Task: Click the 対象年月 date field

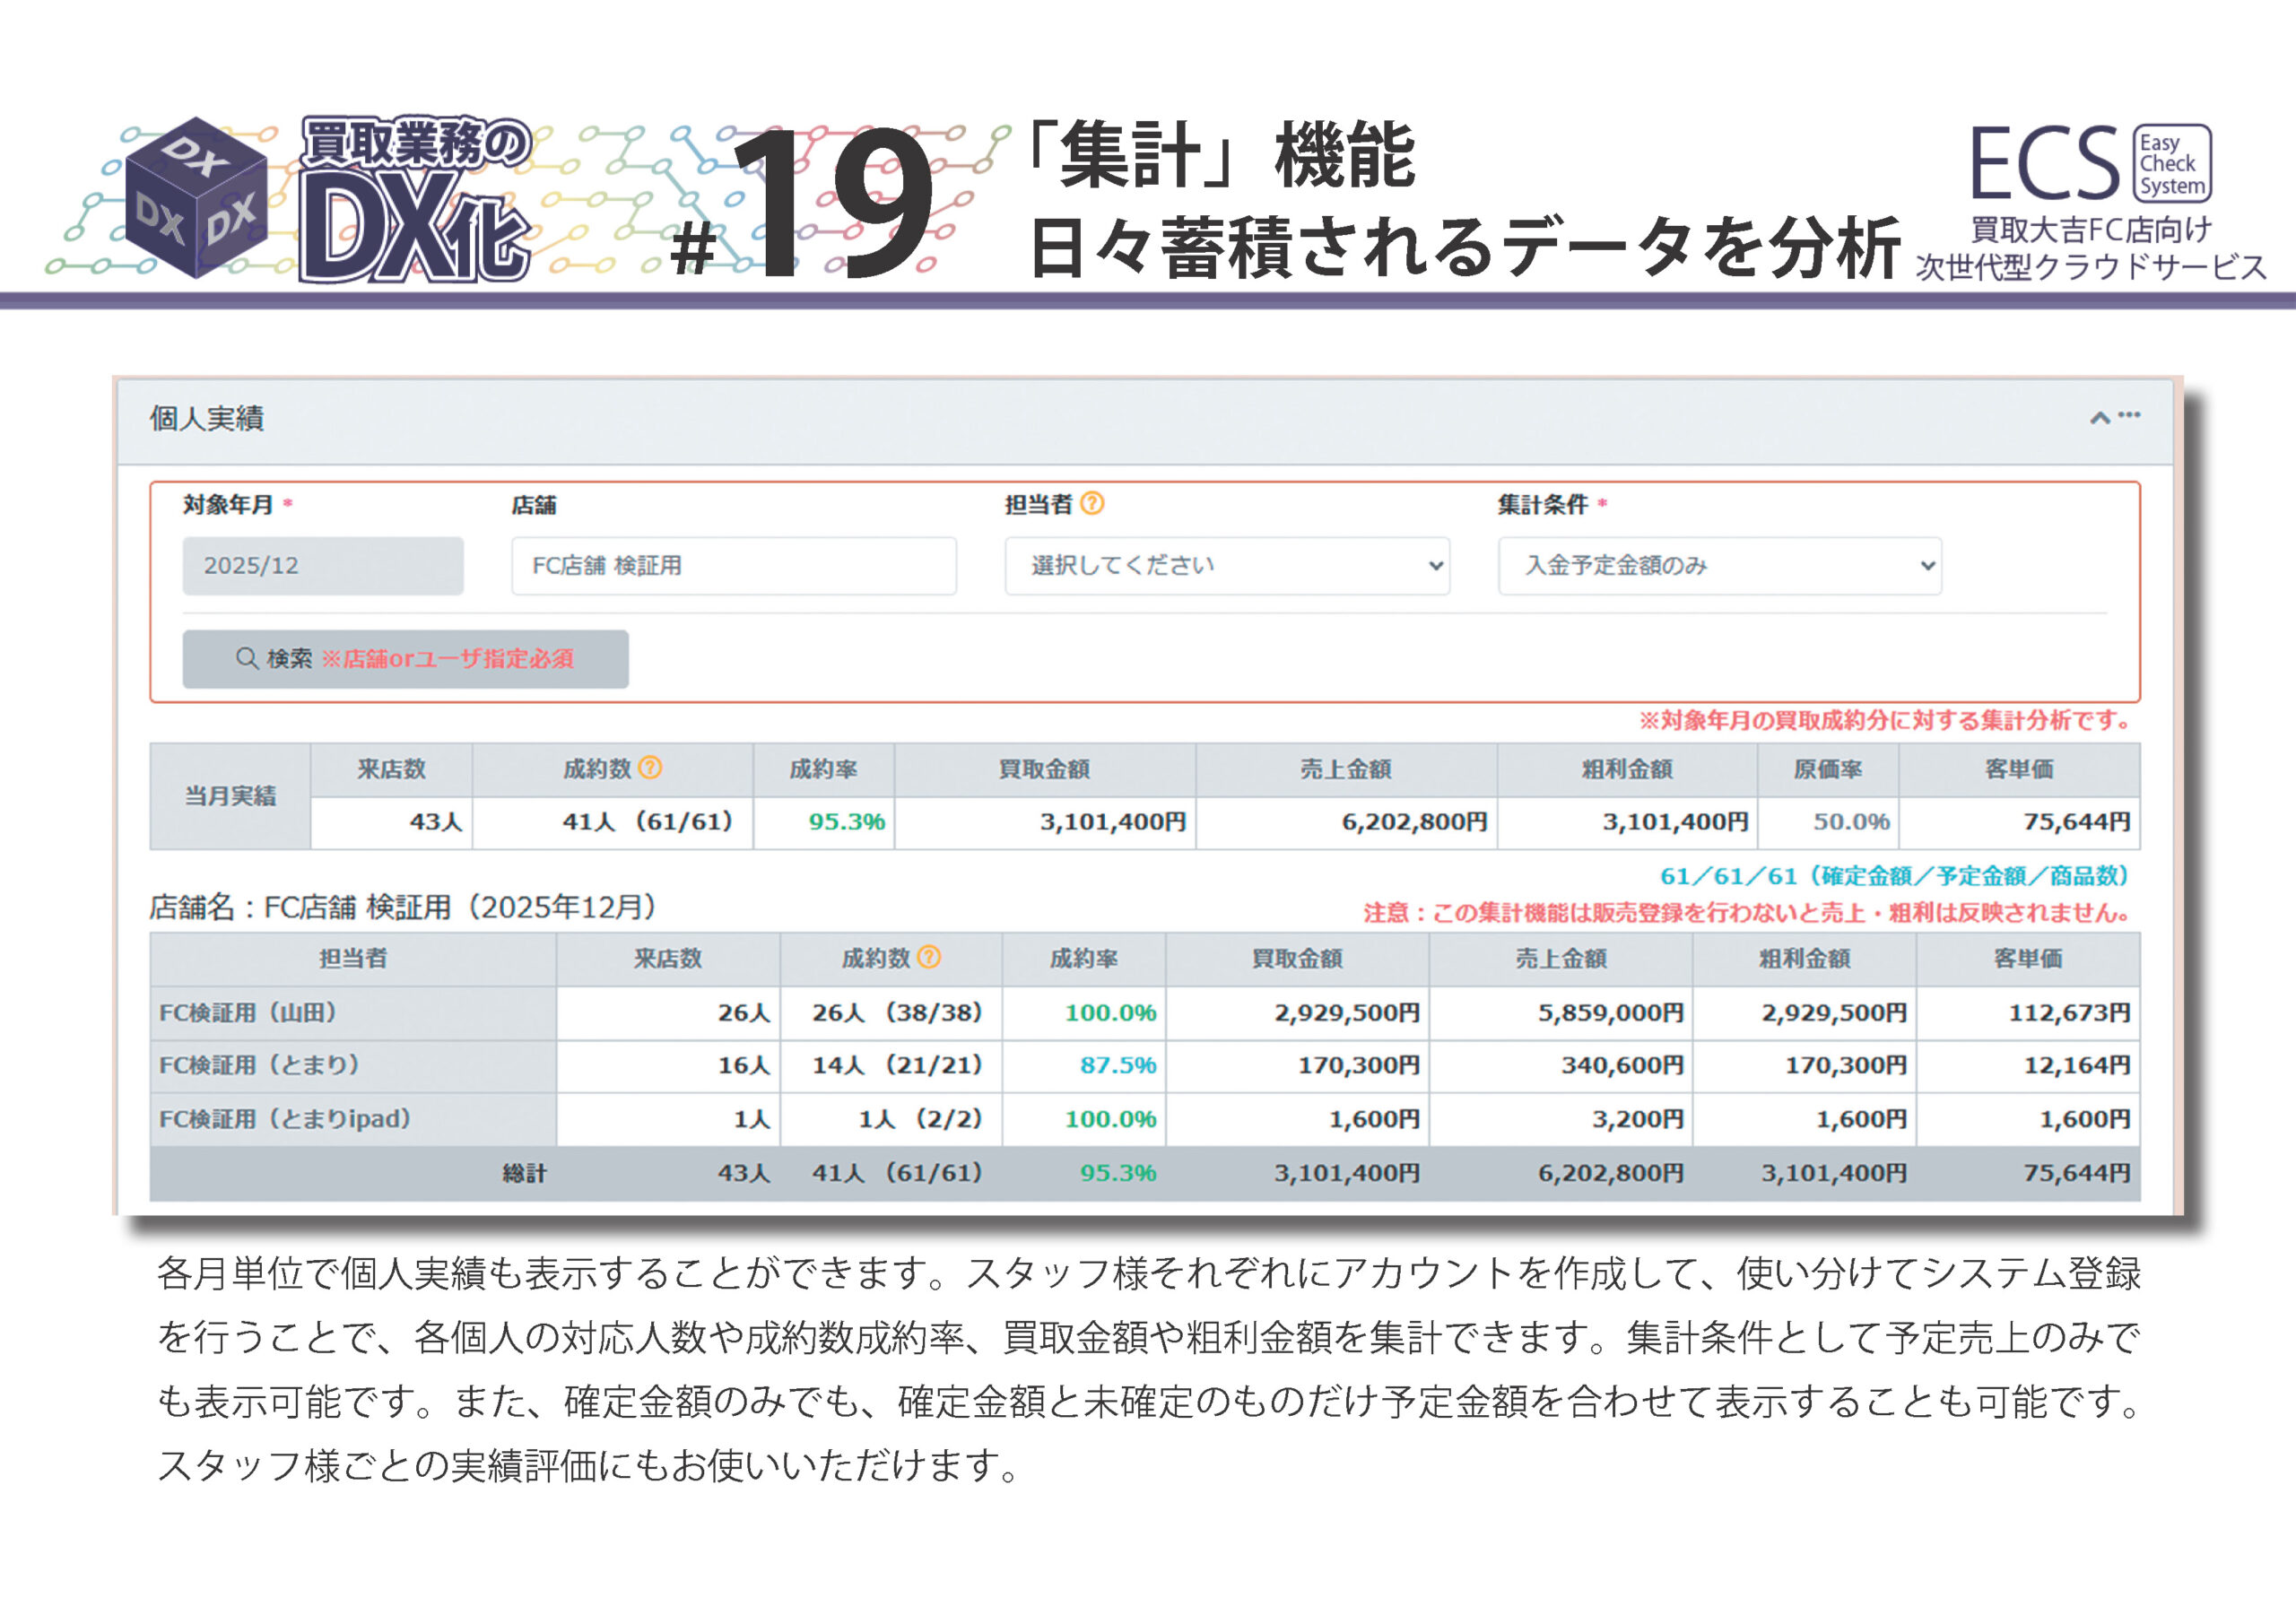Action: pos(322,566)
